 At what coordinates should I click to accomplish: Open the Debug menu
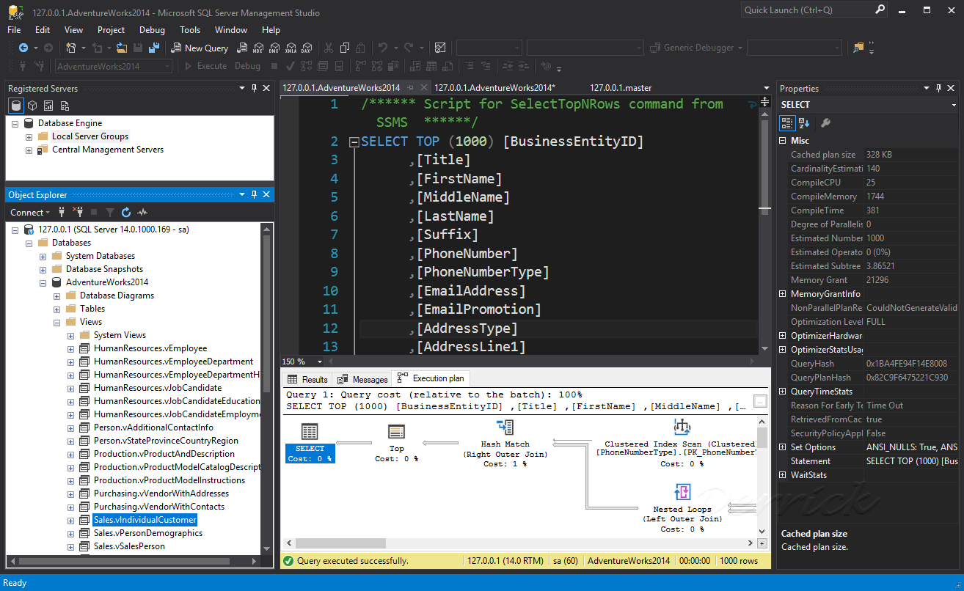tap(152, 30)
